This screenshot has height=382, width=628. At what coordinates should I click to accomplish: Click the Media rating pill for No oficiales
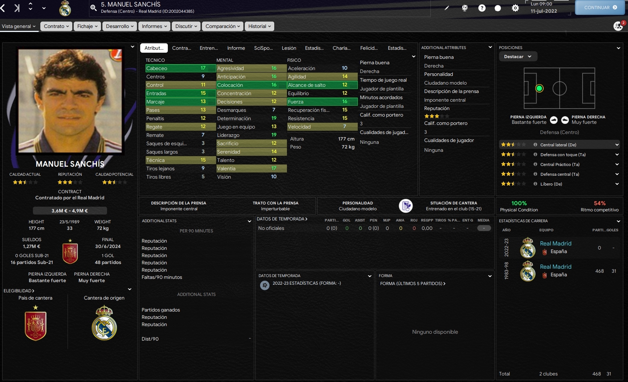484,228
